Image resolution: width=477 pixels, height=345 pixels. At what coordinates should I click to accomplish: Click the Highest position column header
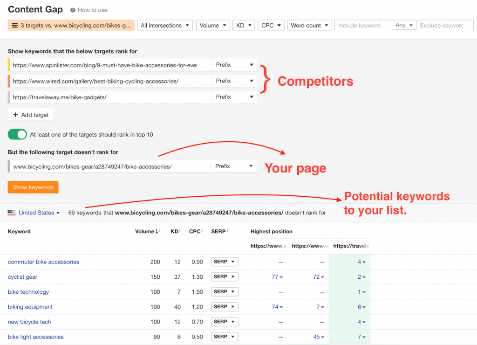(272, 231)
